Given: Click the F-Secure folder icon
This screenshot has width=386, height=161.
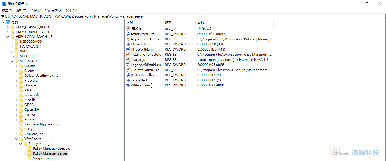Looking at the screenshot, I should point(21,81).
